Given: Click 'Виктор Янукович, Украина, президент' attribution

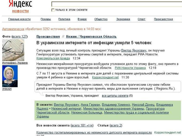Looking at the screenshot, I should click(x=72, y=96).
